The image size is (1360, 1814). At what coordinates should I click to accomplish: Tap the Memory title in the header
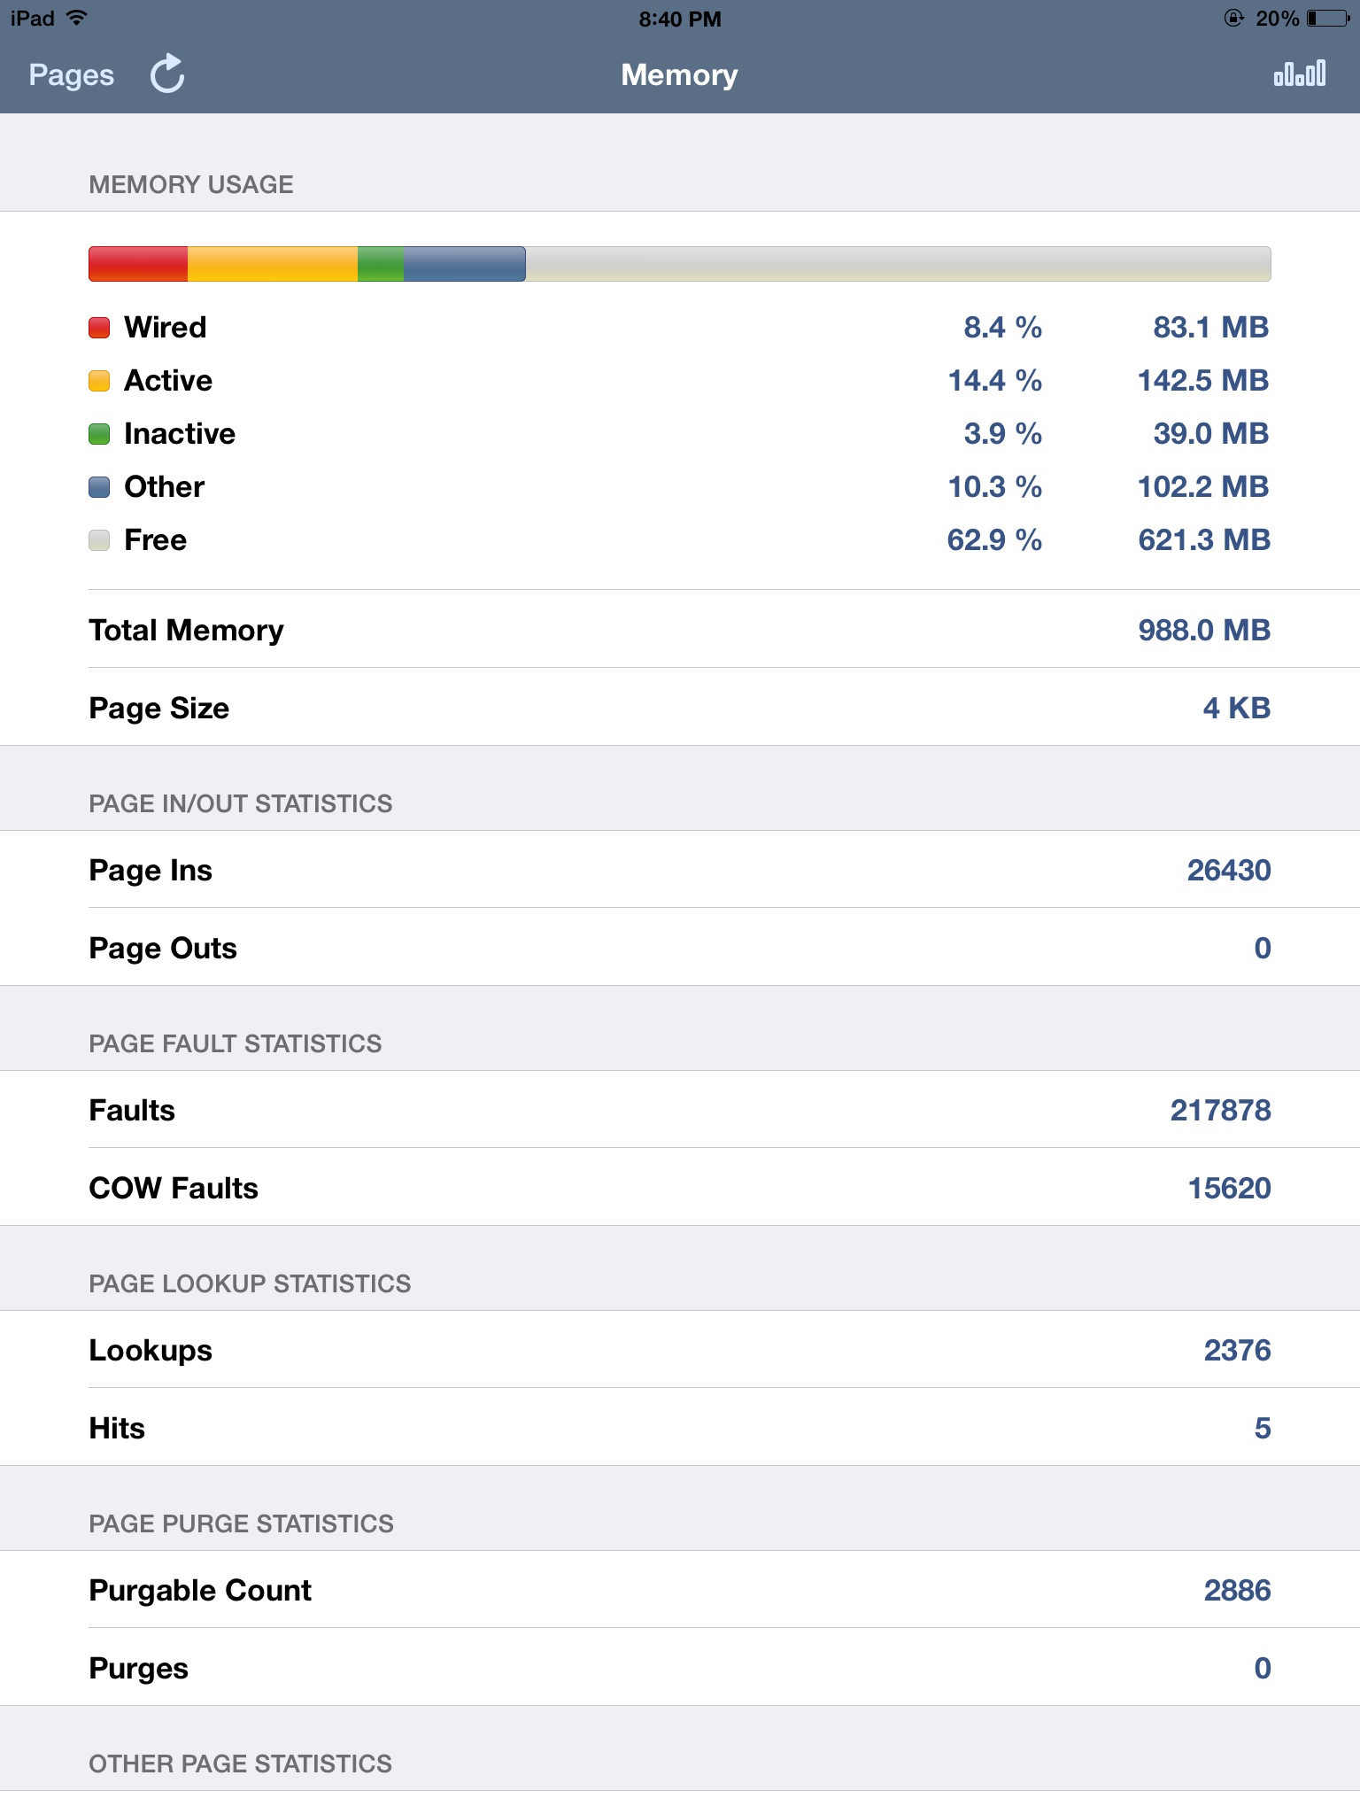click(679, 75)
